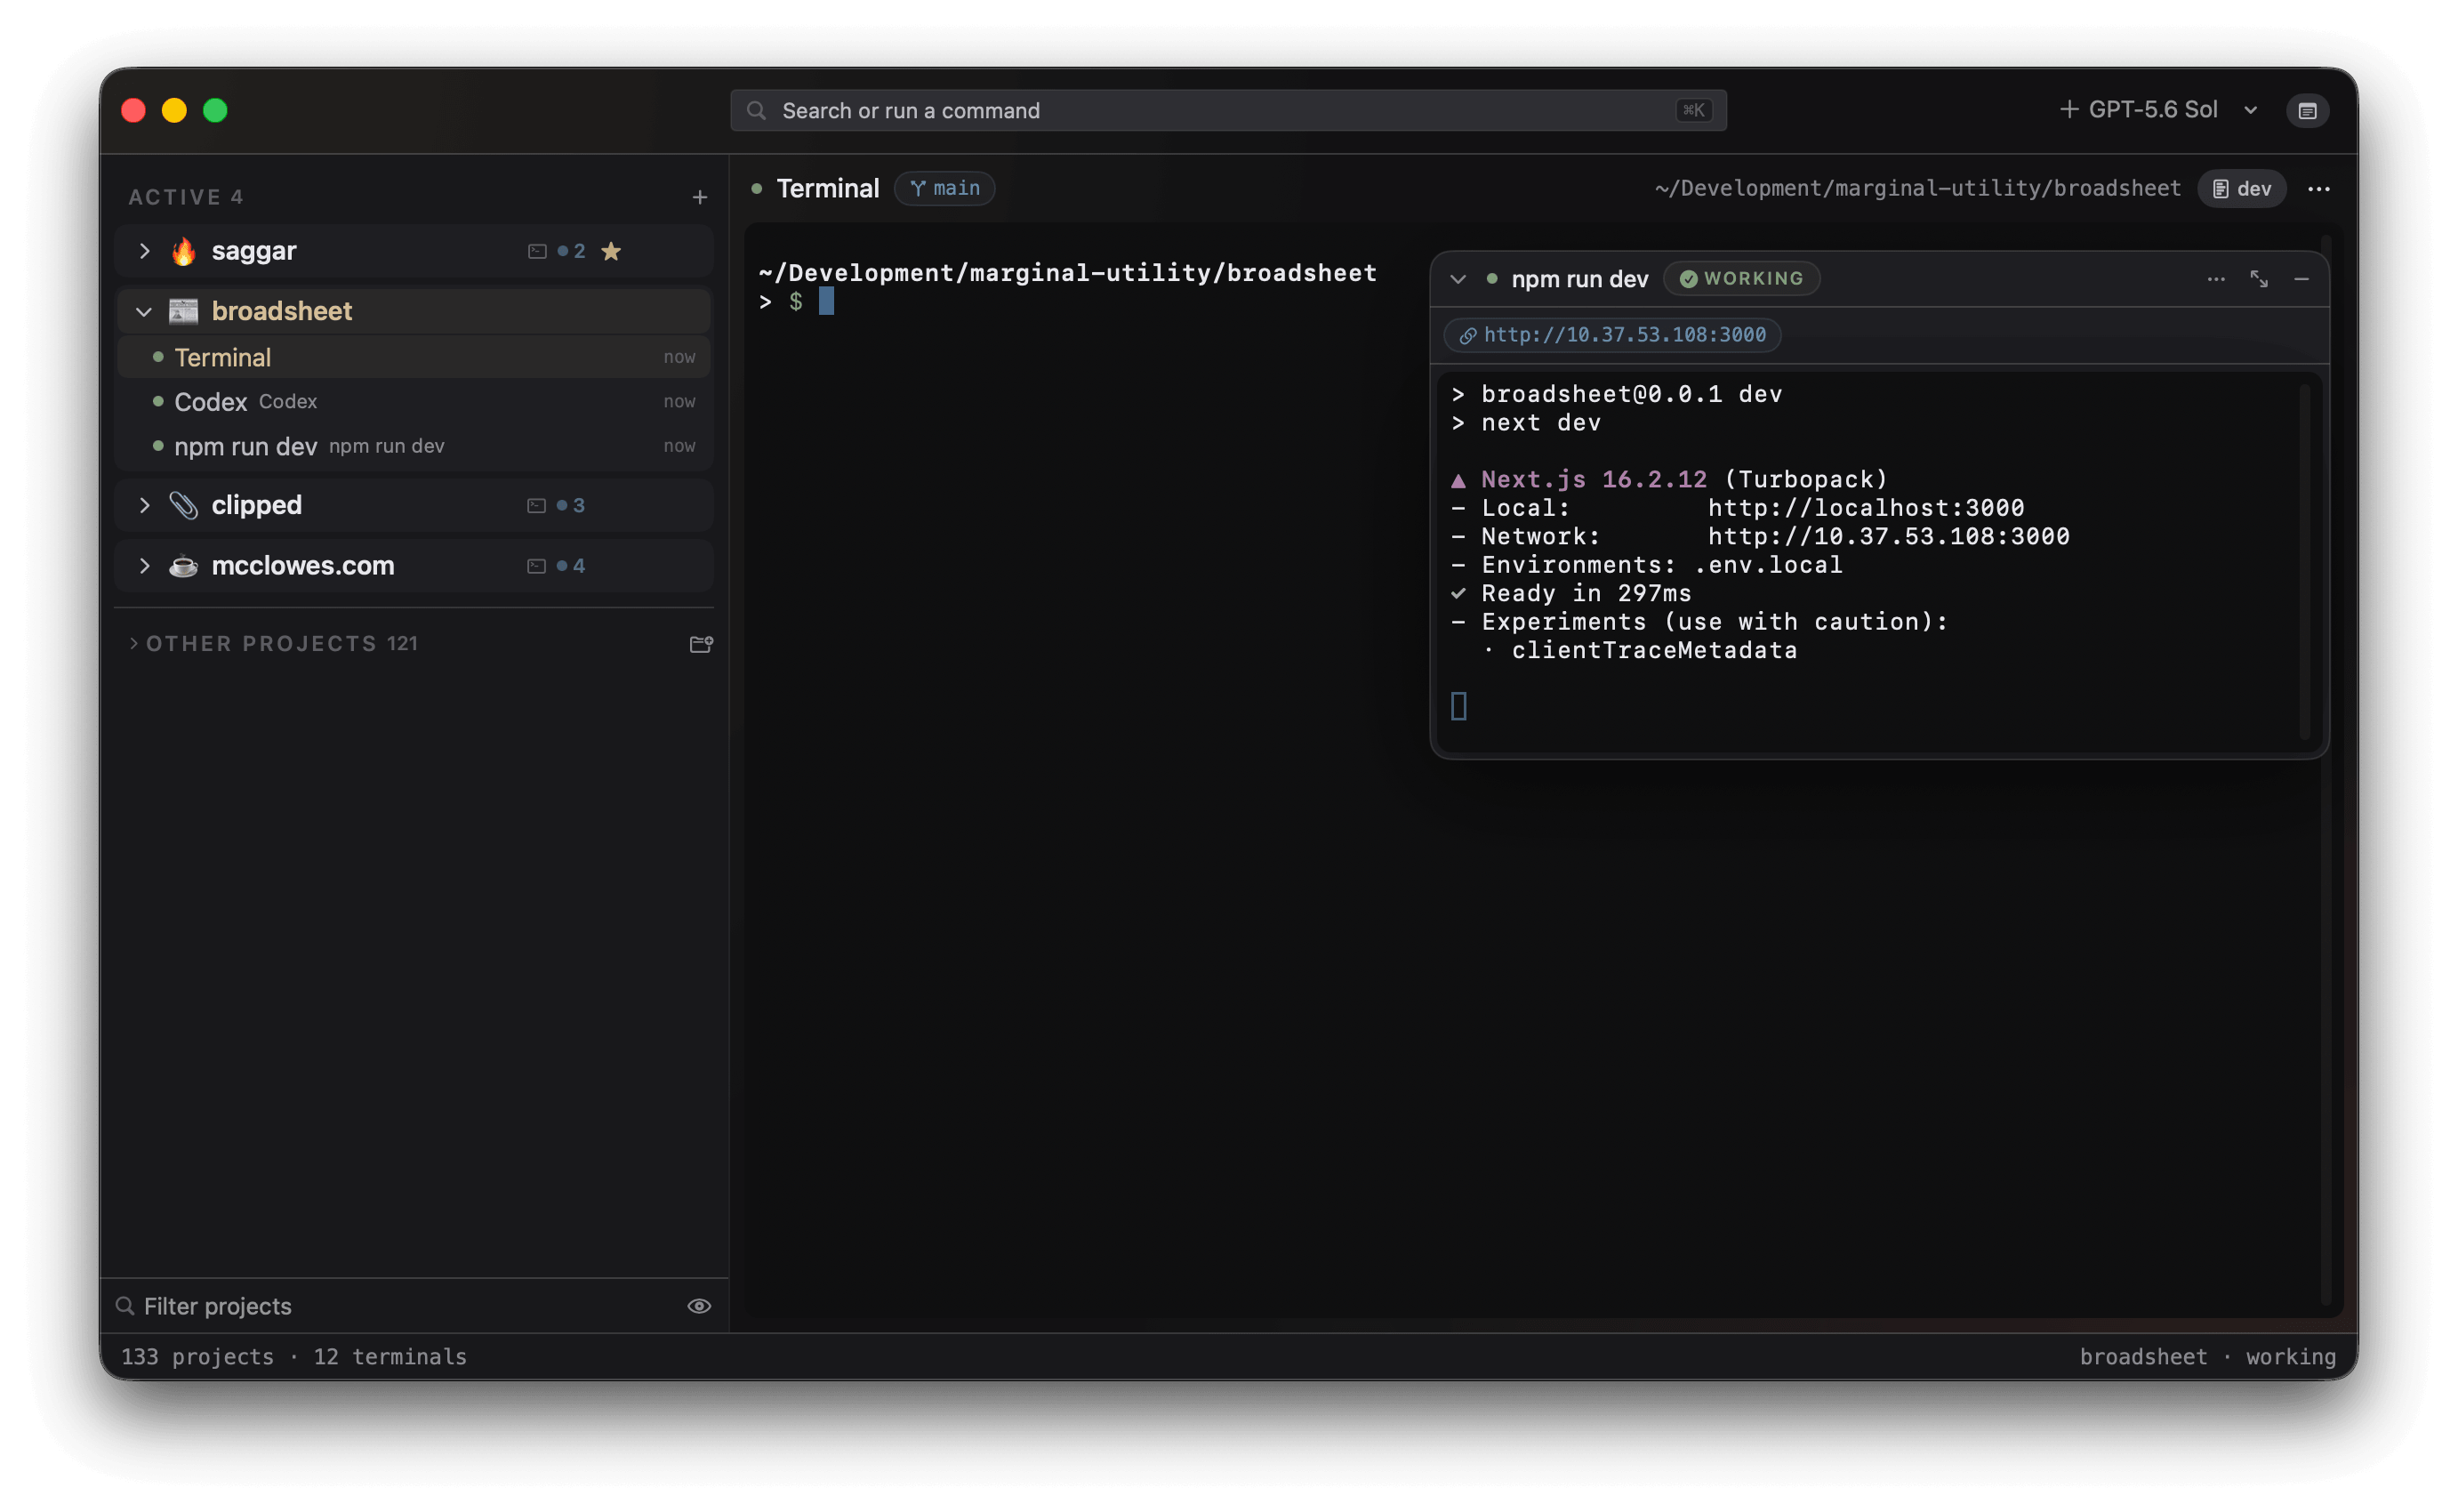Screen dimensions: 2458x1512
Task: Click the terminal count icon on clipped row
Action: tap(535, 505)
